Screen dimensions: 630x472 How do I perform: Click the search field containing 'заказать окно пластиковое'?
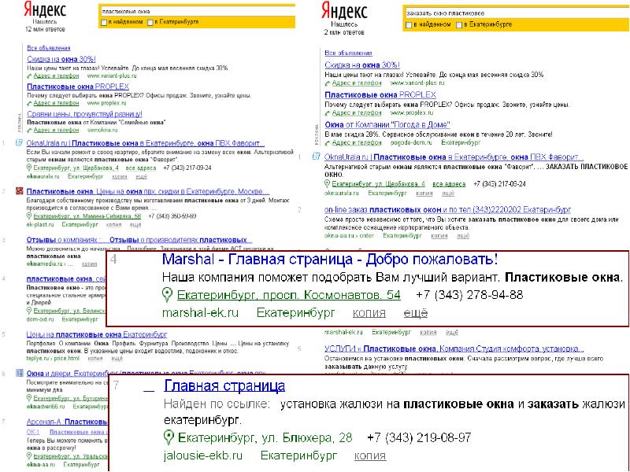point(517,13)
